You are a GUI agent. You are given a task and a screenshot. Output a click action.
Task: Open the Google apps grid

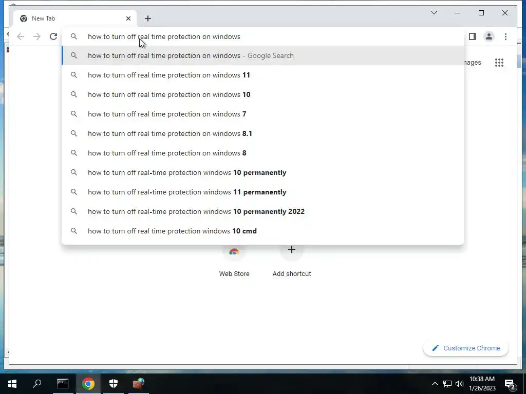click(499, 63)
